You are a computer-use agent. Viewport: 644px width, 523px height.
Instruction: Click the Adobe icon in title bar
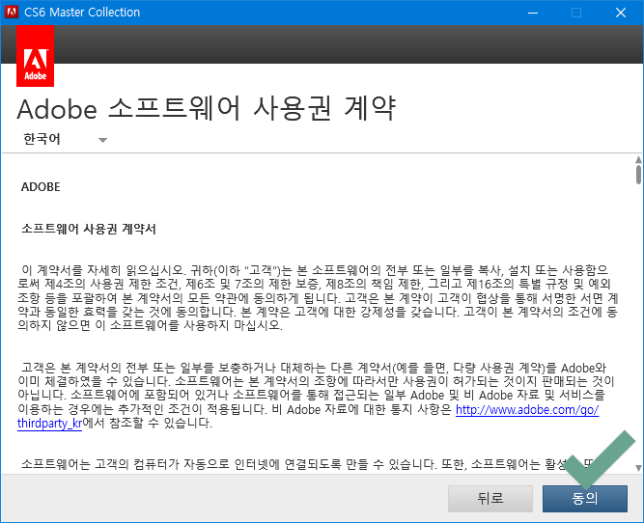pos(11,12)
